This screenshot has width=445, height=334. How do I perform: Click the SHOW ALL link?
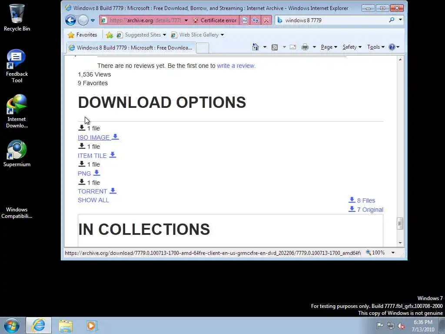[93, 200]
